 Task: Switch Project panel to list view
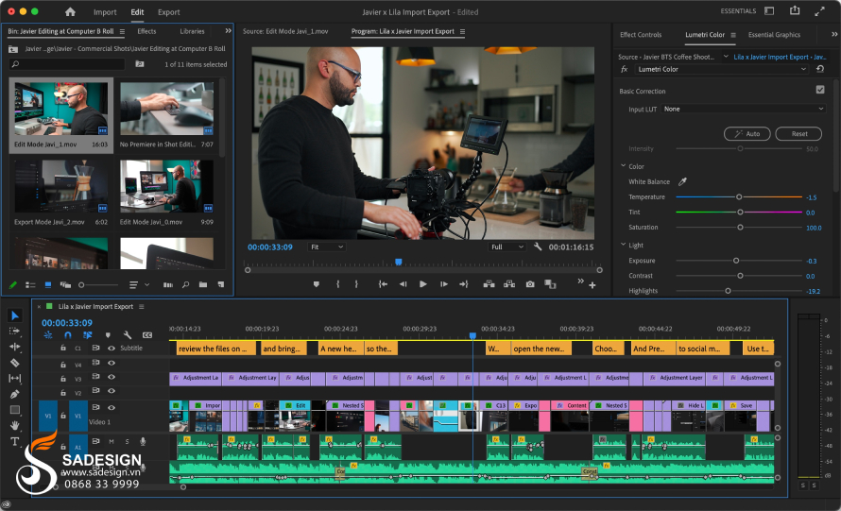click(x=30, y=284)
